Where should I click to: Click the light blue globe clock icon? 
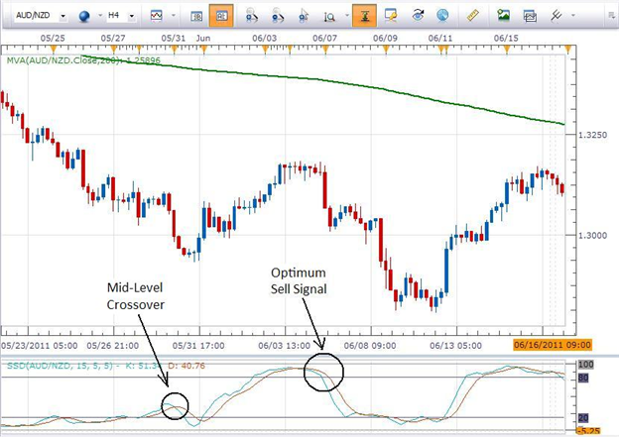click(443, 16)
